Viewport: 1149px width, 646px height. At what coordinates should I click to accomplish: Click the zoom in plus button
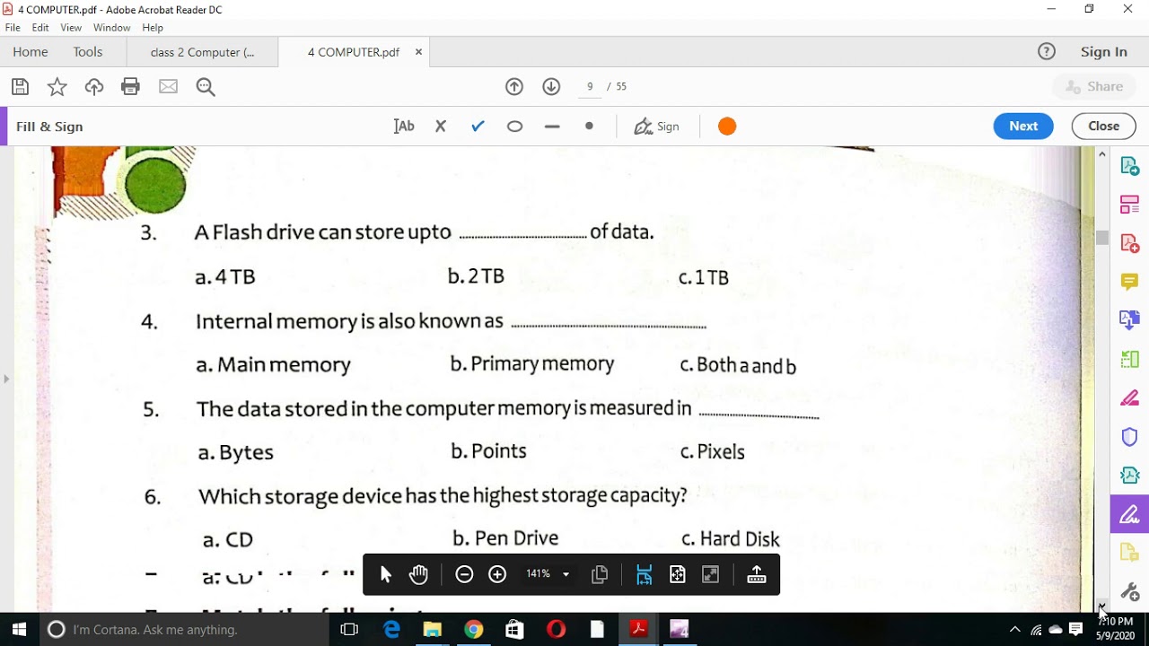(497, 575)
